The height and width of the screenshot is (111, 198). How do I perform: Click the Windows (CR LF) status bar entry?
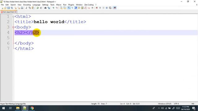(165, 104)
